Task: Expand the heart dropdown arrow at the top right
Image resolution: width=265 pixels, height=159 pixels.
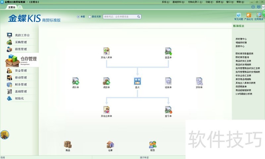Action: click(263, 7)
